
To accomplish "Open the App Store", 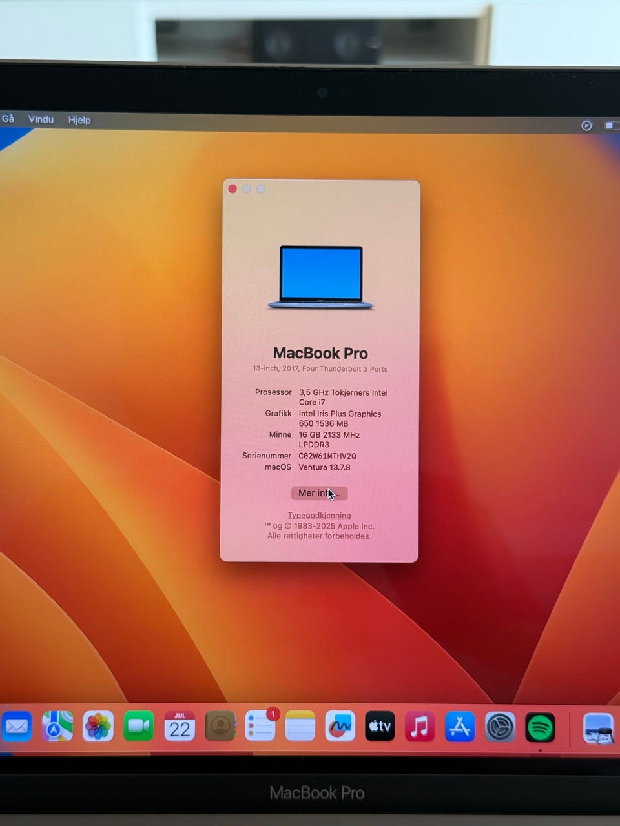I will [460, 727].
